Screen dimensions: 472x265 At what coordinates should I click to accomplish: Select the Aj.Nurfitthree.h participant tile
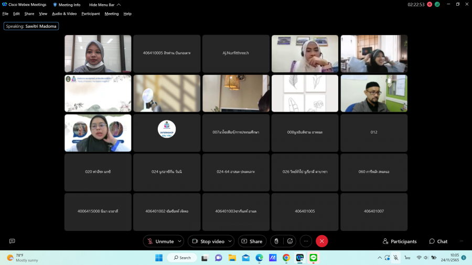(x=236, y=53)
